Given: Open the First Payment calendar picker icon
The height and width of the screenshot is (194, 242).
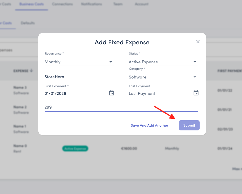Looking at the screenshot, I should tap(111, 93).
